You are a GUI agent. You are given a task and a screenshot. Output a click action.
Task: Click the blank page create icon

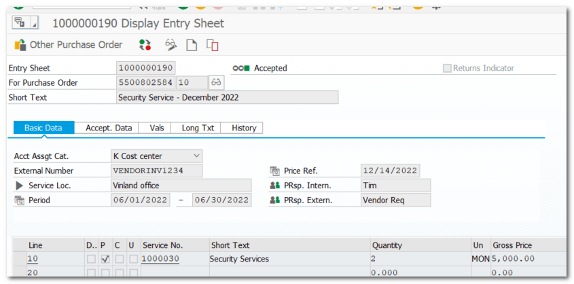pyautogui.click(x=192, y=45)
